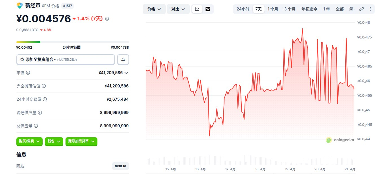Click the ¥0.004576 current price
Image resolution: width=384 pixels, height=174 pixels.
pos(43,19)
